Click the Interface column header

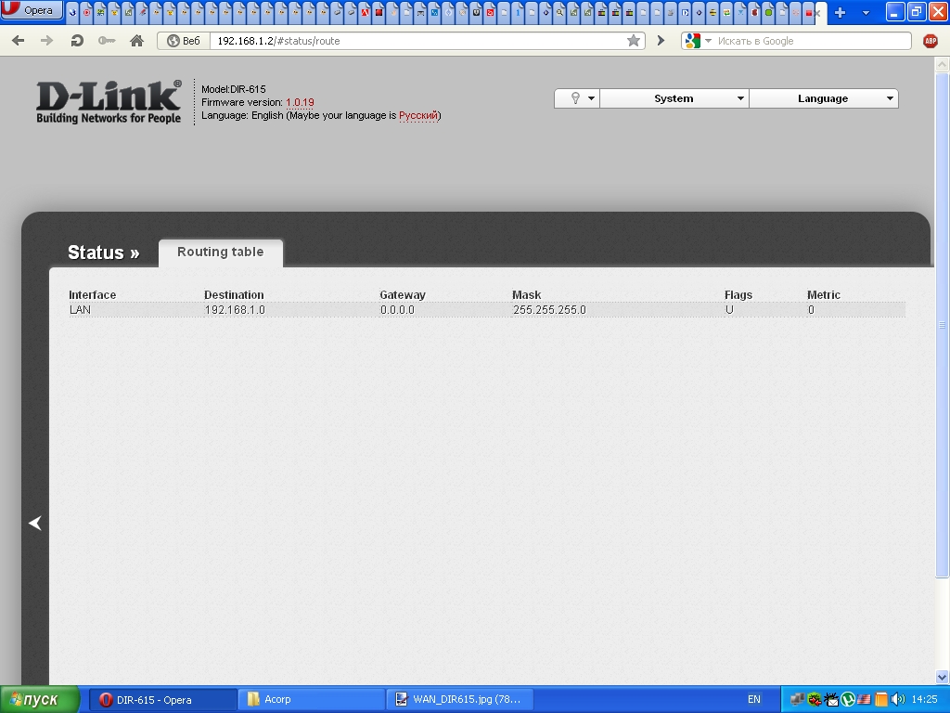92,294
